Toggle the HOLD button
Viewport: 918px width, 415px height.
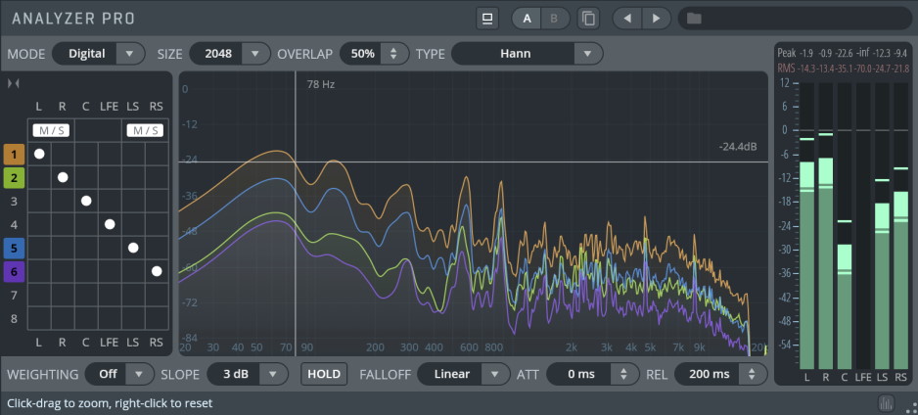(324, 374)
